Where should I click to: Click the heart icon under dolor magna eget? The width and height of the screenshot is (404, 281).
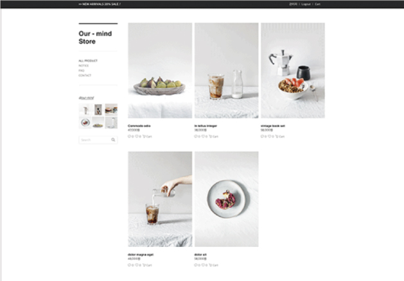(137, 265)
